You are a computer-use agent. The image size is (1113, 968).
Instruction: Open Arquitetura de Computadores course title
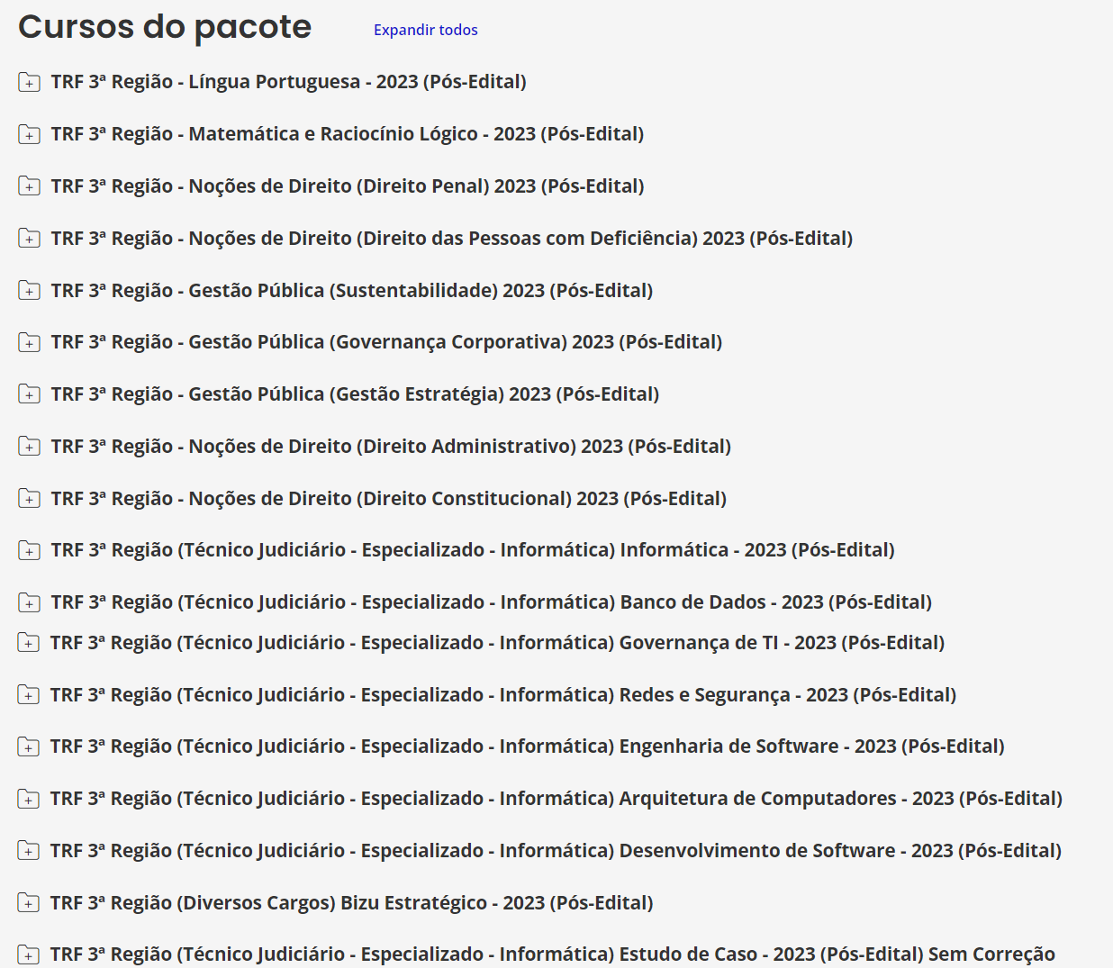tap(556, 799)
